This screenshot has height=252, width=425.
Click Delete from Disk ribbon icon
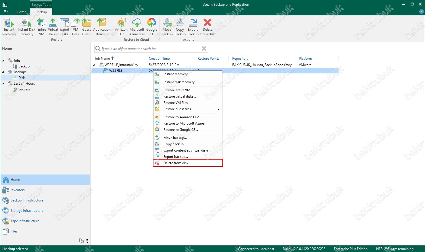pos(207,27)
